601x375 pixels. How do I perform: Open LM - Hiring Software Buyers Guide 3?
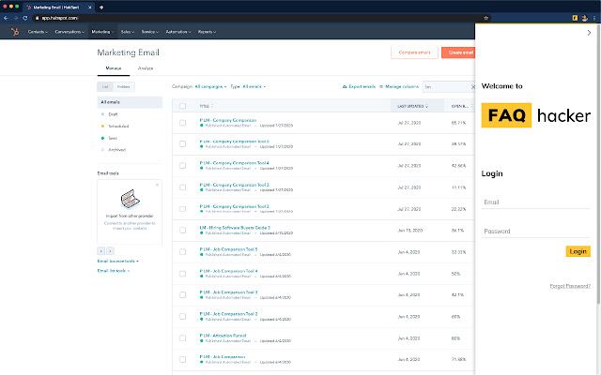pyautogui.click(x=235, y=228)
